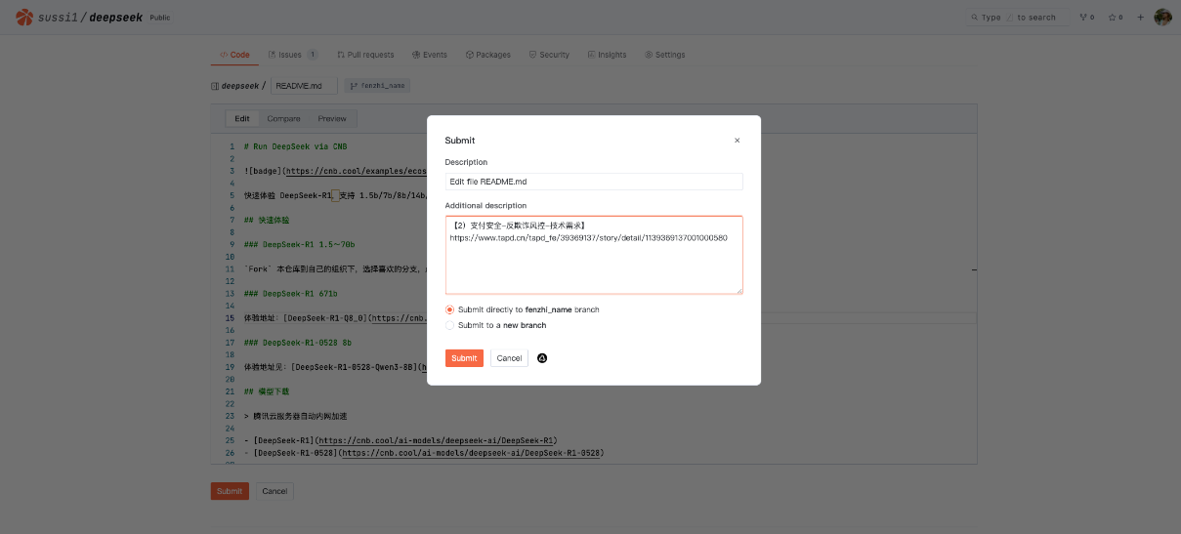Open the Pull requests tab
This screenshot has height=534, width=1181.
click(x=365, y=55)
